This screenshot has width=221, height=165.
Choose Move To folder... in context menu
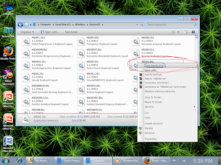click(x=167, y=102)
